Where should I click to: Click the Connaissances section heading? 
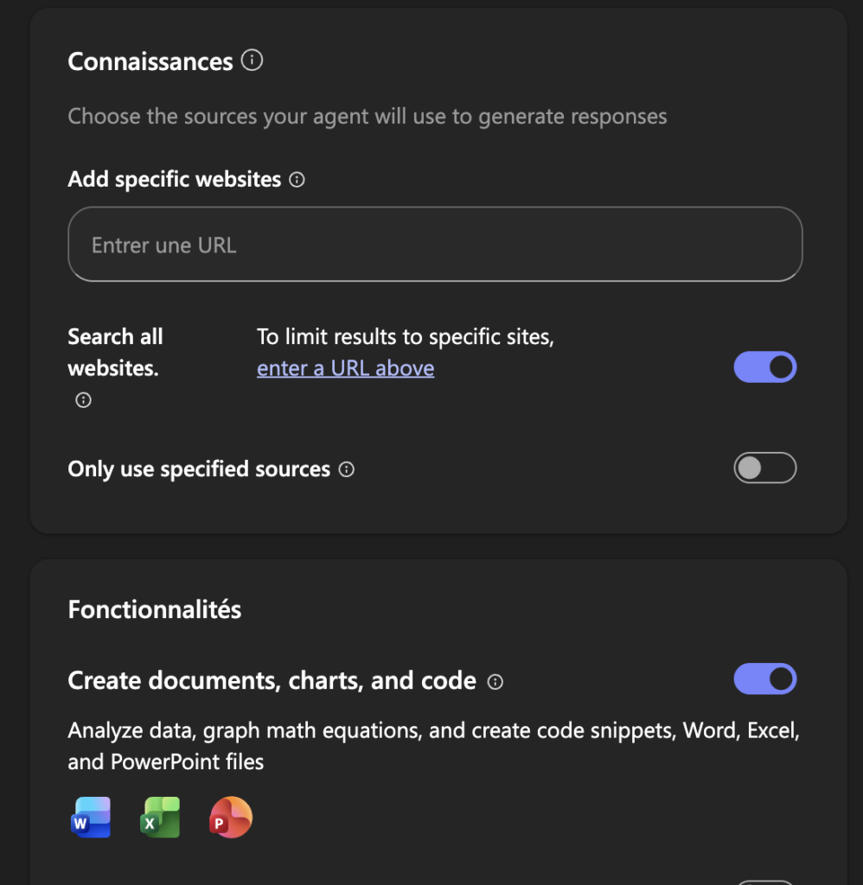point(150,62)
